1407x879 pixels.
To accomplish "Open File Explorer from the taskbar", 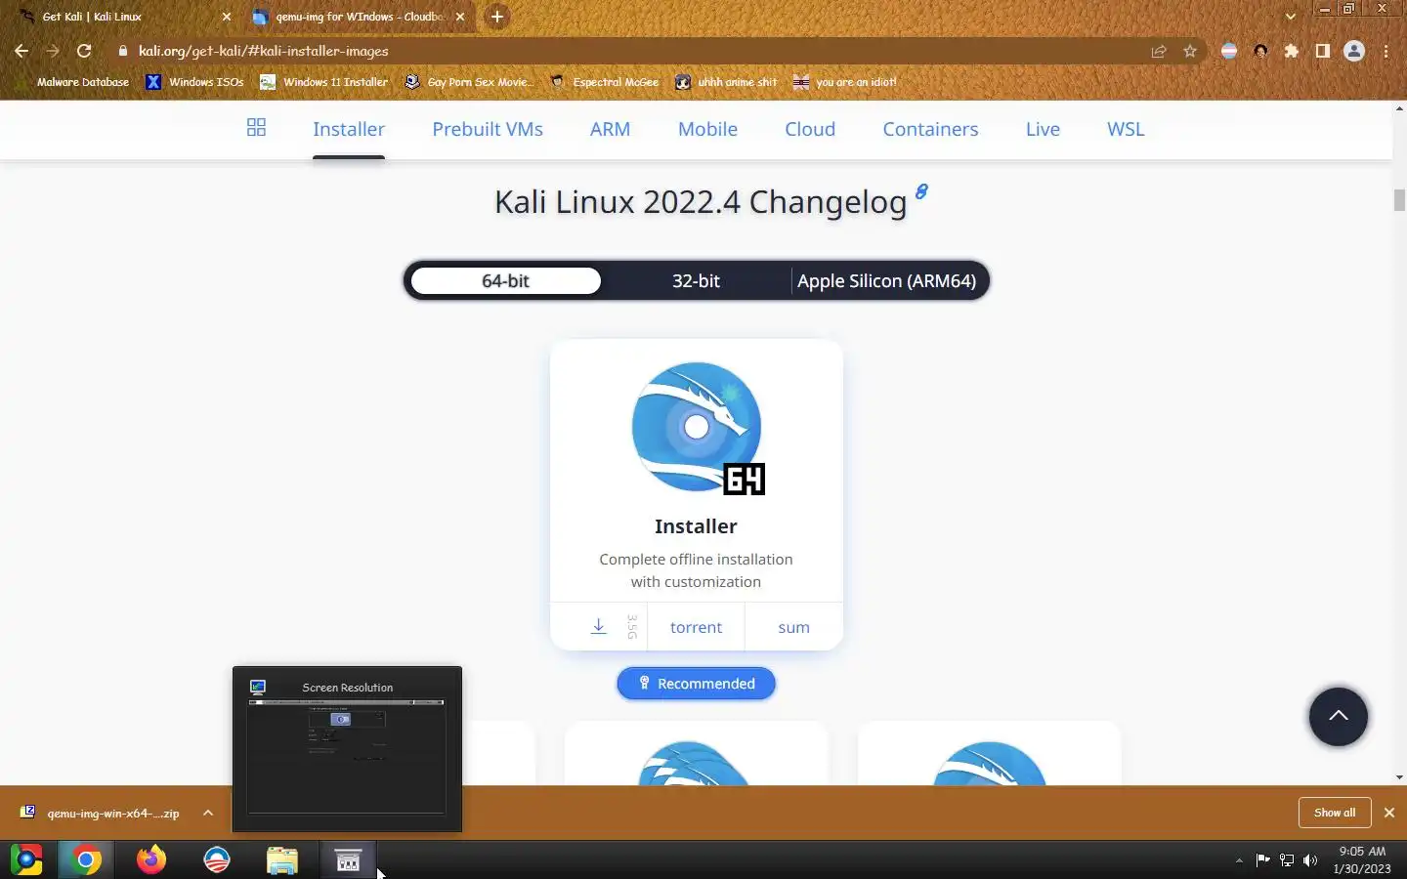I will point(282,859).
